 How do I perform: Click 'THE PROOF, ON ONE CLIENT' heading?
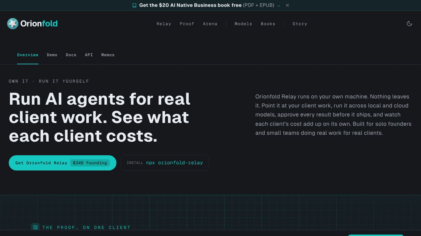point(86,228)
